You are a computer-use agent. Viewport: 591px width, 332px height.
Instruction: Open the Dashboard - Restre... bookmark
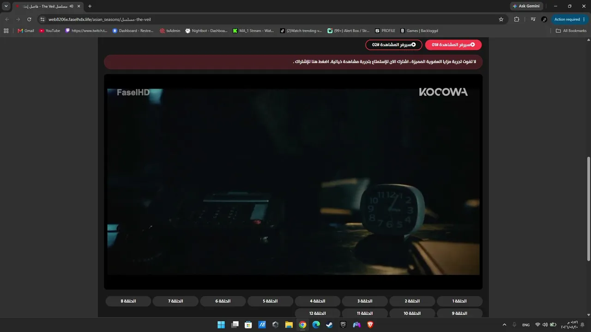pyautogui.click(x=133, y=31)
